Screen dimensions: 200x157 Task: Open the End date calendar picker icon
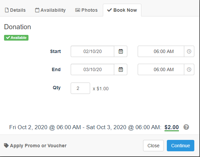pyautogui.click(x=121, y=69)
